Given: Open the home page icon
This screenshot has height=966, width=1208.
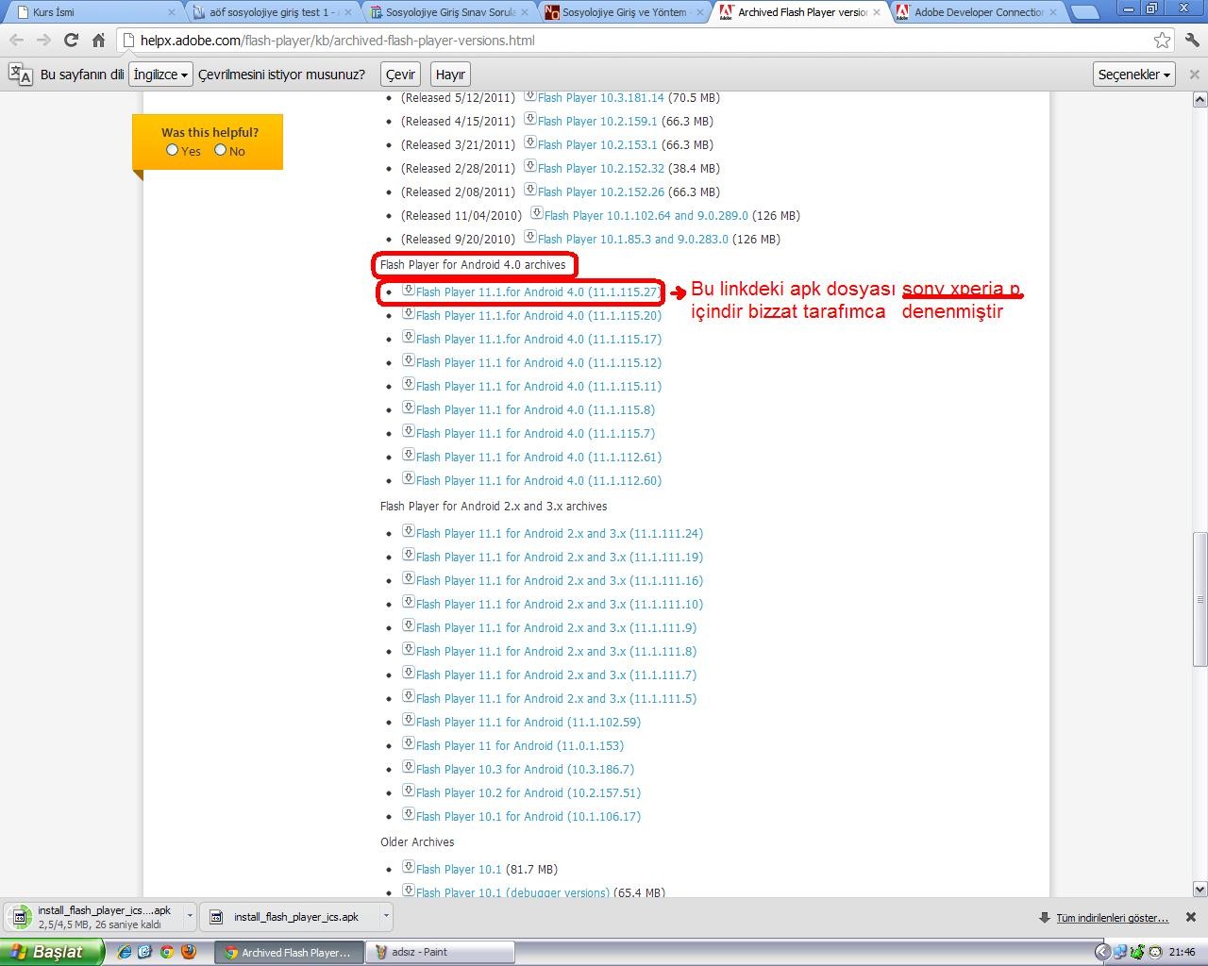Looking at the screenshot, I should (x=98, y=41).
